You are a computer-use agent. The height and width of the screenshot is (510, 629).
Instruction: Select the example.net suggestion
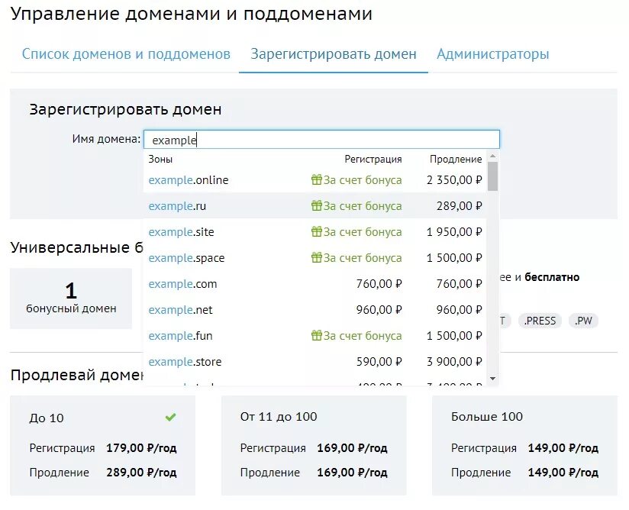click(x=315, y=310)
